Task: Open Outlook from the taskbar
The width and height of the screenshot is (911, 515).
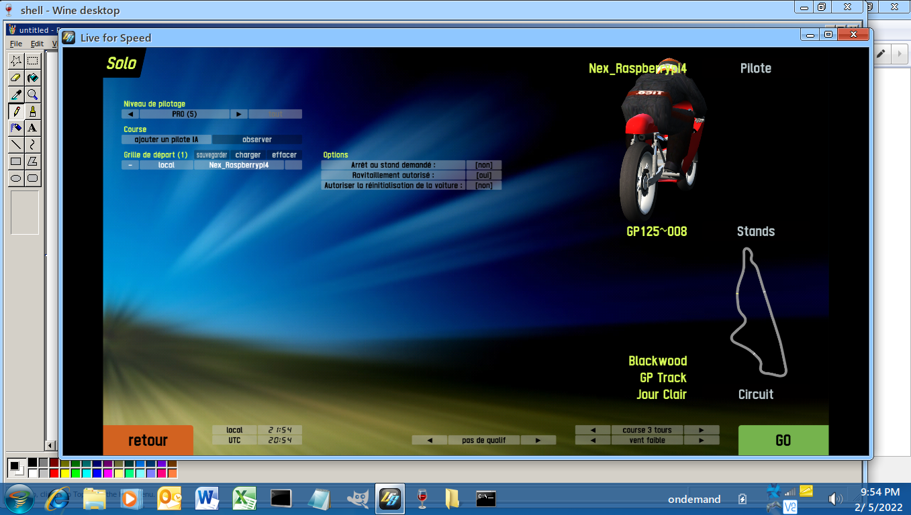Action: [169, 498]
